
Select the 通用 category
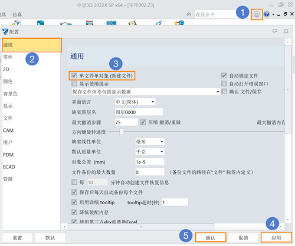[32, 45]
